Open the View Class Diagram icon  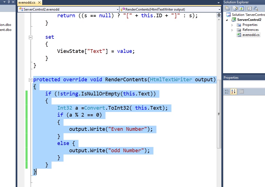coord(256,9)
